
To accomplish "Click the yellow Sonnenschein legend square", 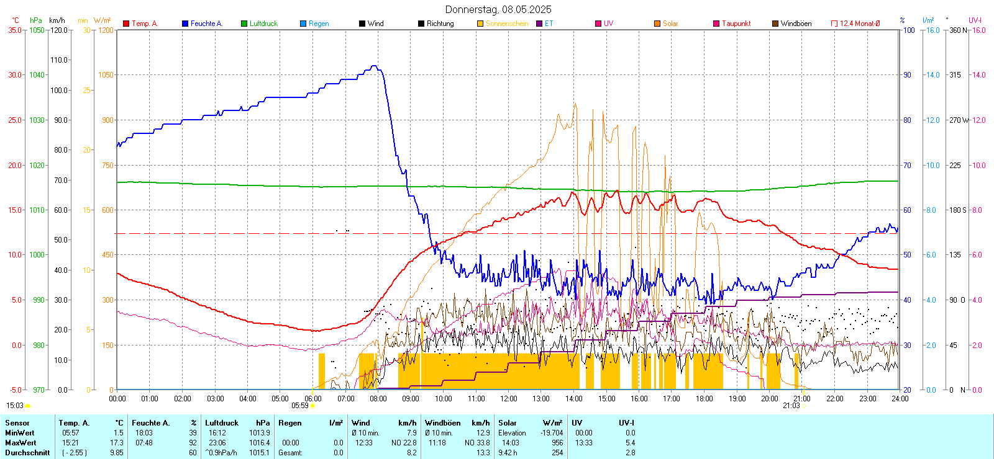I will (x=480, y=24).
